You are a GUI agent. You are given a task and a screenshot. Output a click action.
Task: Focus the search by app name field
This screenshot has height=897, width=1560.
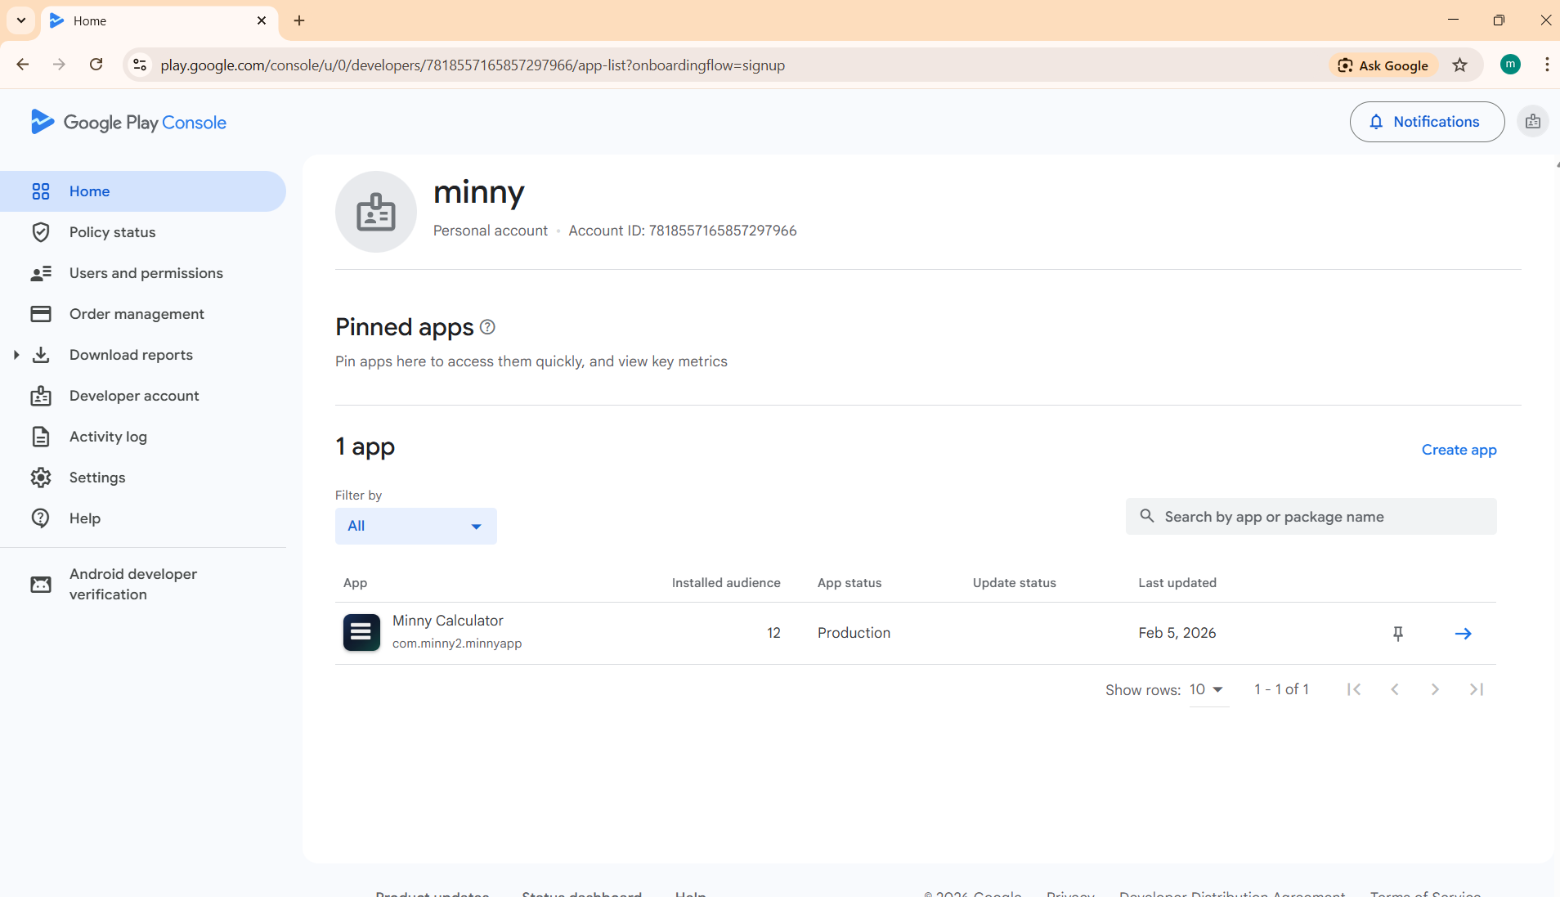coord(1310,517)
